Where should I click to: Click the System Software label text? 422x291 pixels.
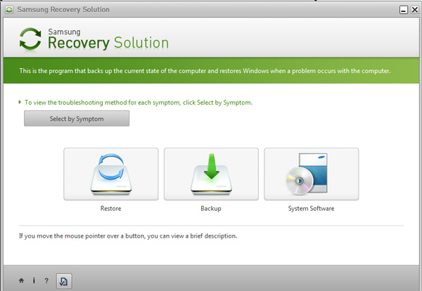click(311, 209)
